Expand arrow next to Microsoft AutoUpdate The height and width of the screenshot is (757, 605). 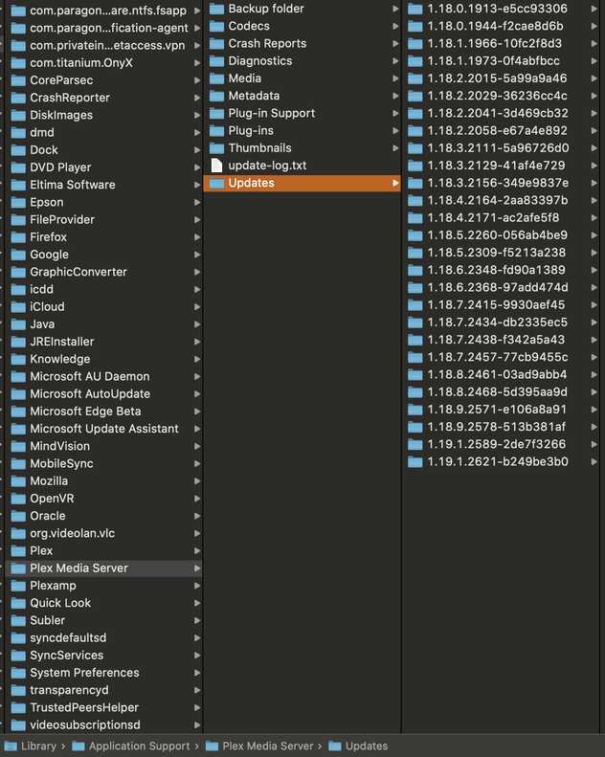197,394
